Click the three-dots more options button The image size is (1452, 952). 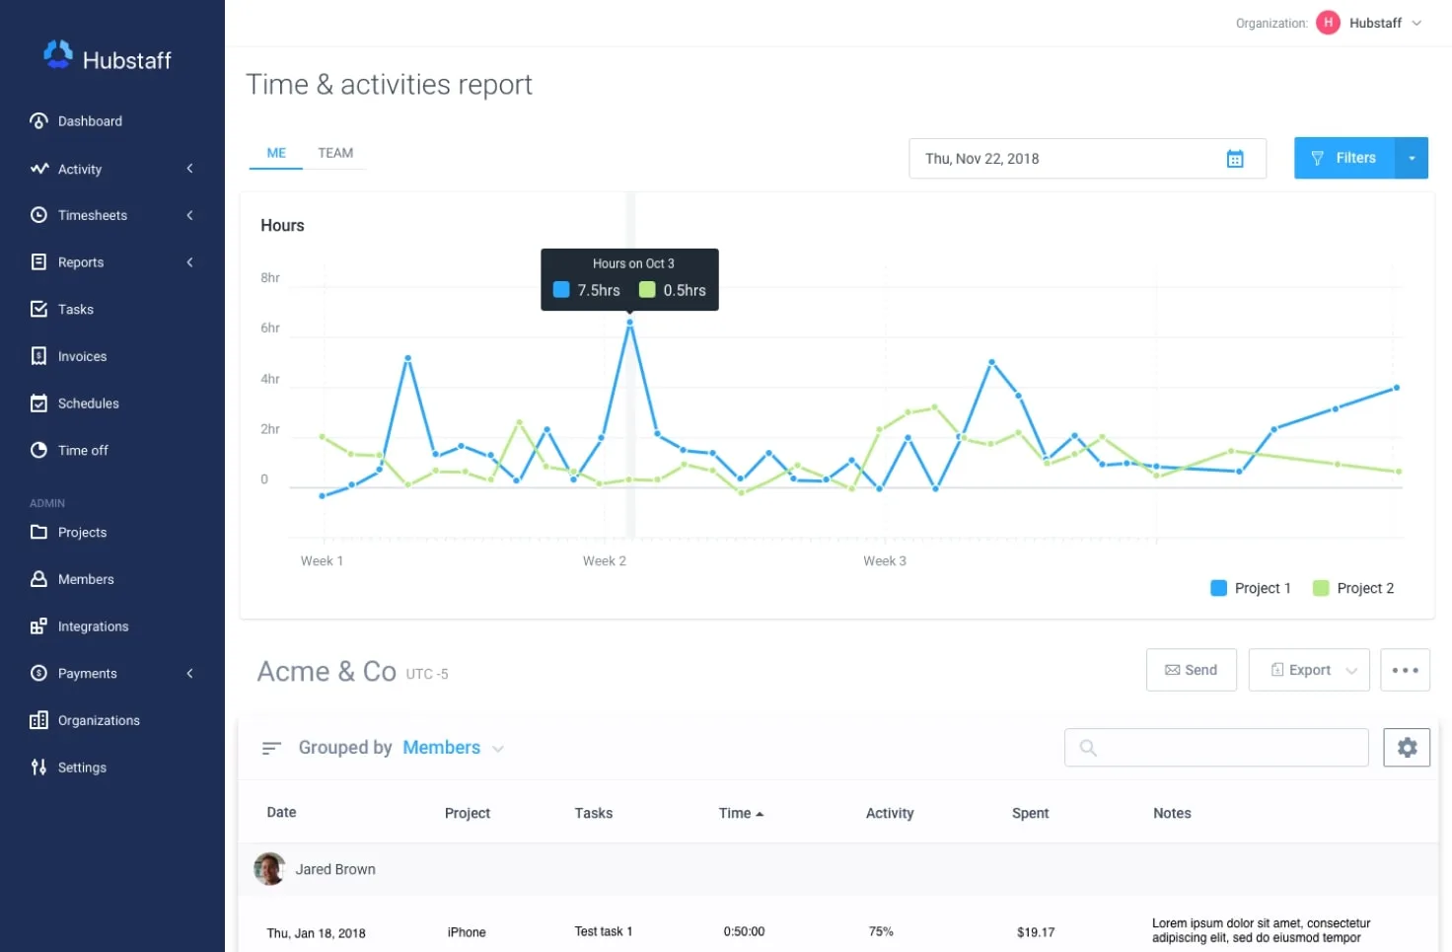[x=1405, y=670]
